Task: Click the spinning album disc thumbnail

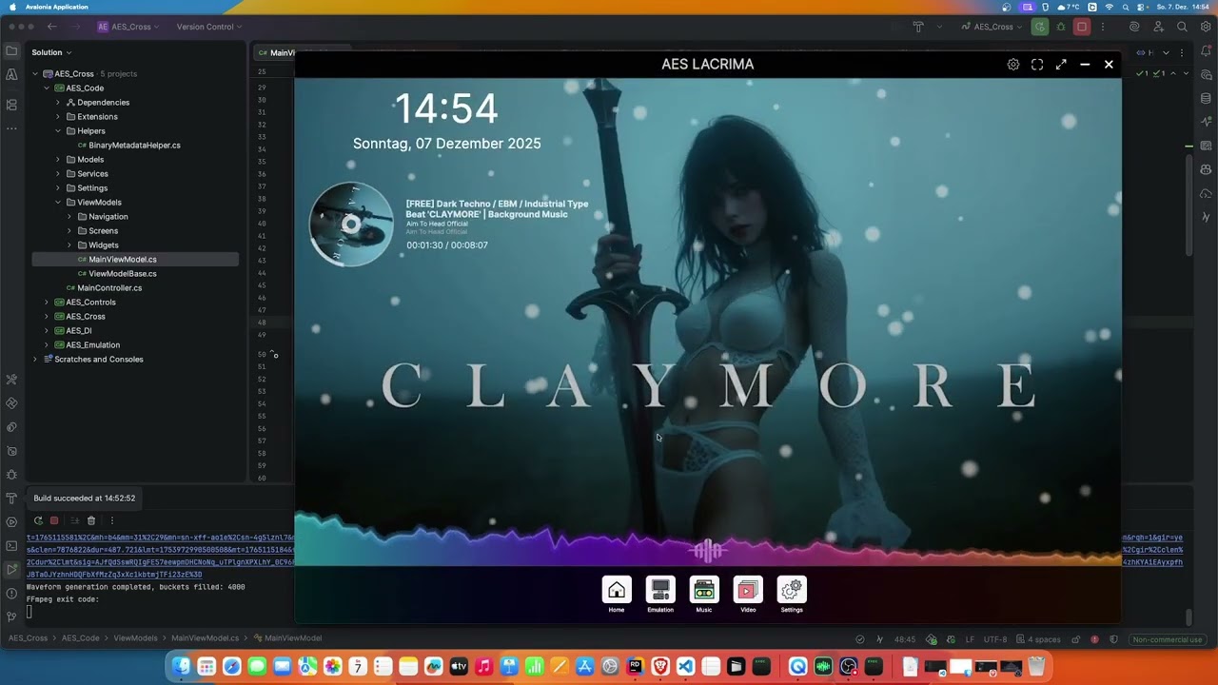Action: 351,225
